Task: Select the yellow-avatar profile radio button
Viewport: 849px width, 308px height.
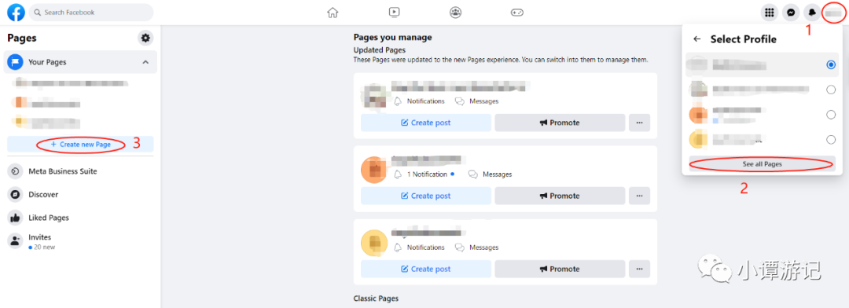Action: pyautogui.click(x=831, y=140)
